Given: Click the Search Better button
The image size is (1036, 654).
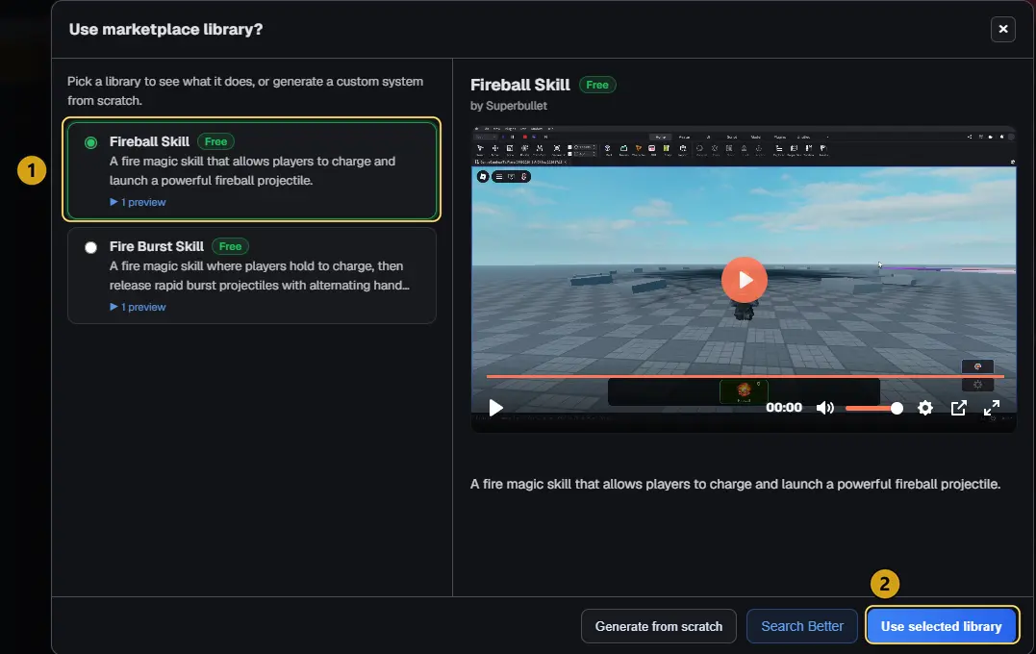Looking at the screenshot, I should click(802, 626).
